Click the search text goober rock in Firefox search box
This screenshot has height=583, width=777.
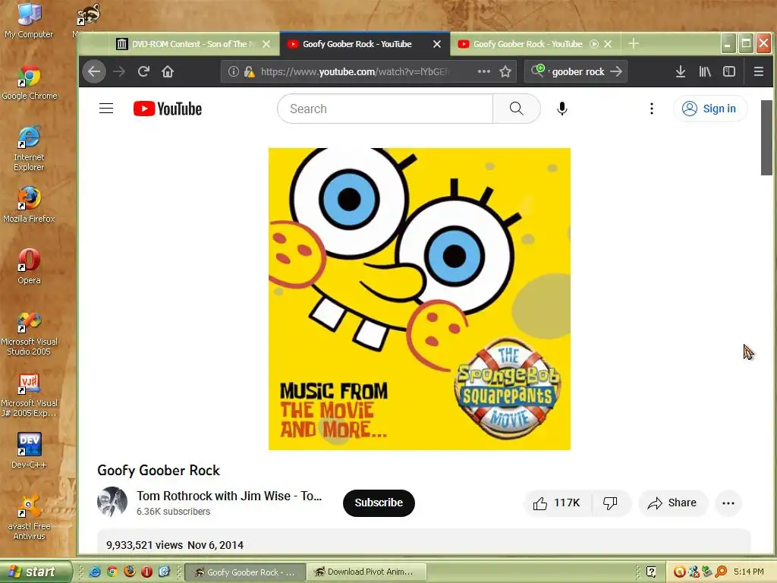(577, 72)
